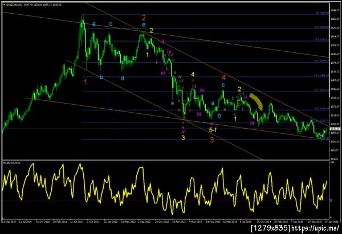342x234 pixels.
Task: Click the 27 Sep 2015 date label
Action: click(315, 221)
